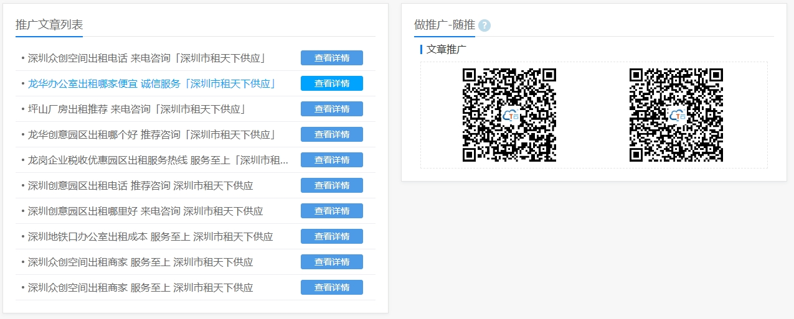Select the 深圳创意园区出租哪里好 article title
This screenshot has width=794, height=319.
[x=145, y=211]
